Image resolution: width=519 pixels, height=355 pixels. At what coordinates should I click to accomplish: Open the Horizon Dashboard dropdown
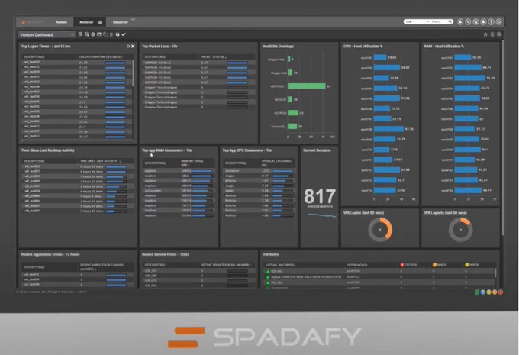[47, 34]
